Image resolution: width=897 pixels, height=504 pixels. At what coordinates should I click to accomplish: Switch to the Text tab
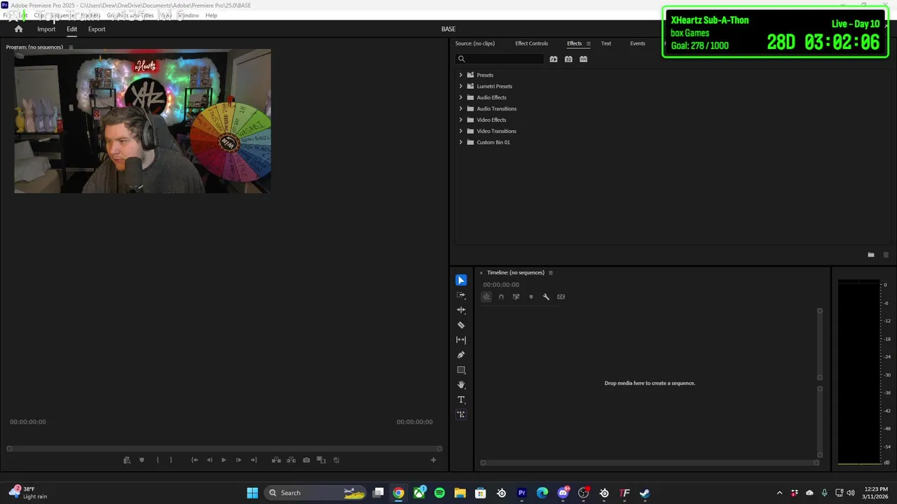tap(606, 43)
